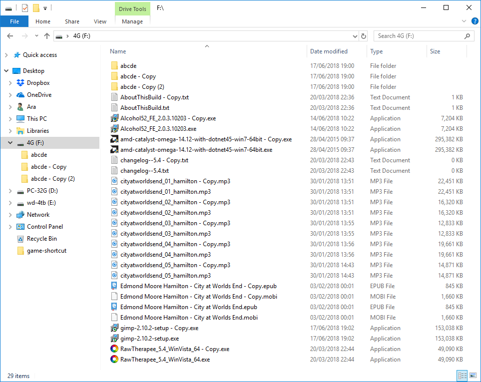Open the Manage tab under Drive Tools

point(132,21)
